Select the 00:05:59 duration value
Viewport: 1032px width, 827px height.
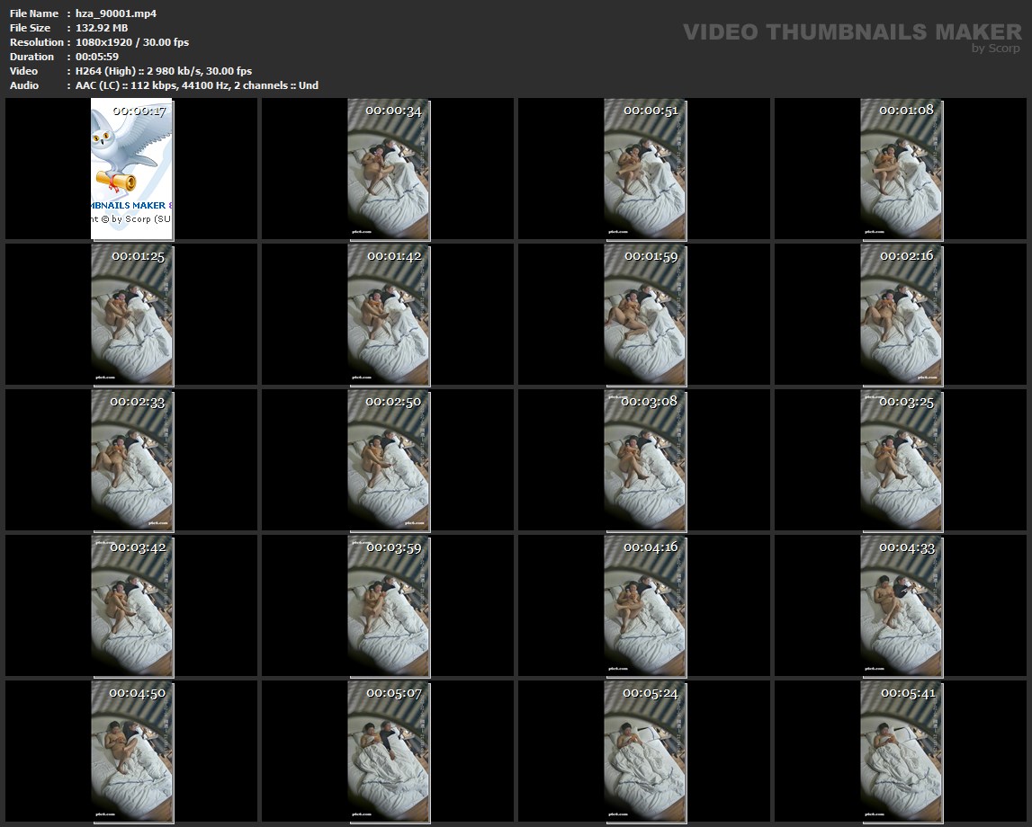click(97, 57)
